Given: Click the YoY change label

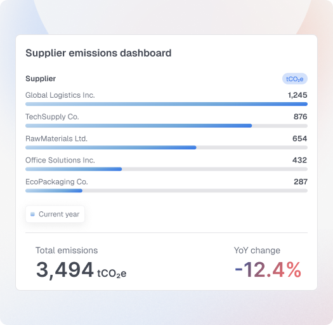Looking at the screenshot, I should coord(257,250).
